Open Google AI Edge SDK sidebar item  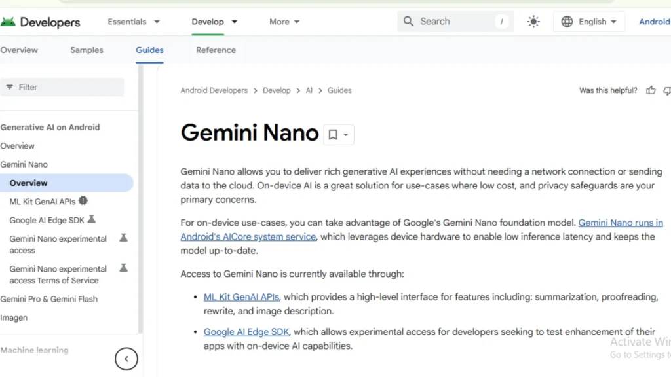click(x=47, y=220)
